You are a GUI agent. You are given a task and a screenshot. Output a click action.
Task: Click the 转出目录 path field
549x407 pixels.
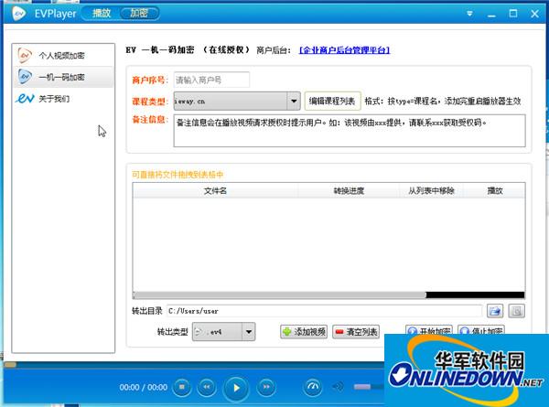click(324, 311)
